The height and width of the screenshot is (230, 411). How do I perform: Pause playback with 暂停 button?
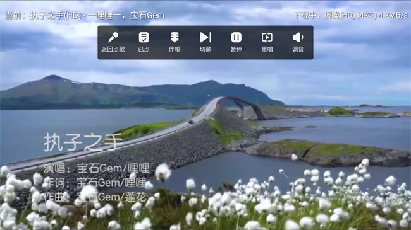236,42
